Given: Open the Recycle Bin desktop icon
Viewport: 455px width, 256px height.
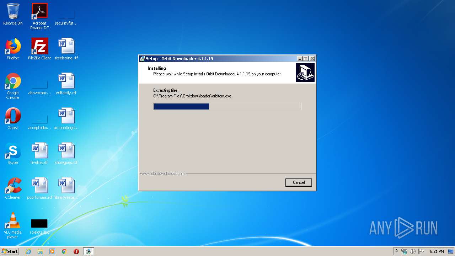Looking at the screenshot, I should coord(13,15).
